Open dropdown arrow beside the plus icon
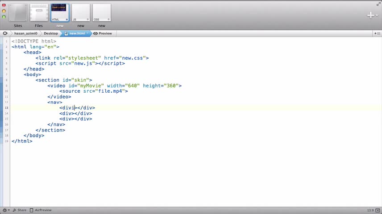The height and width of the screenshot is (214, 382). point(377,16)
